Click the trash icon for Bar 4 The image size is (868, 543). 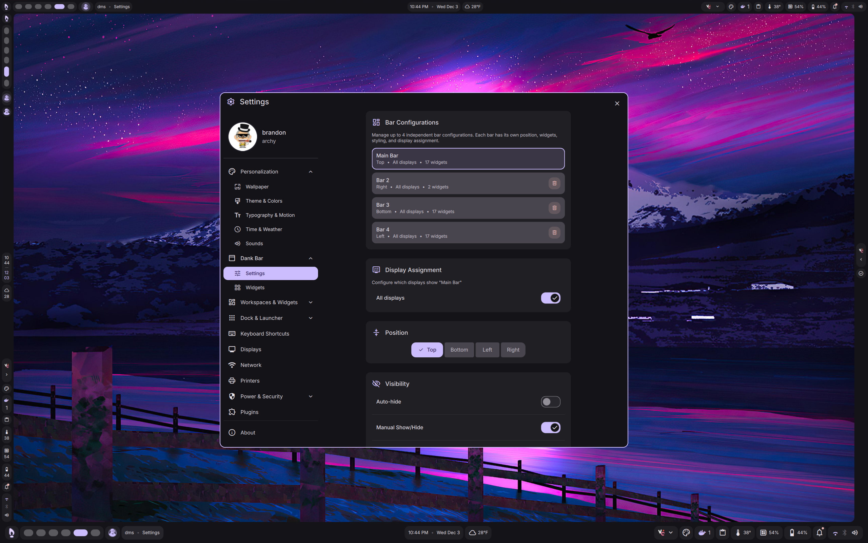(x=554, y=232)
